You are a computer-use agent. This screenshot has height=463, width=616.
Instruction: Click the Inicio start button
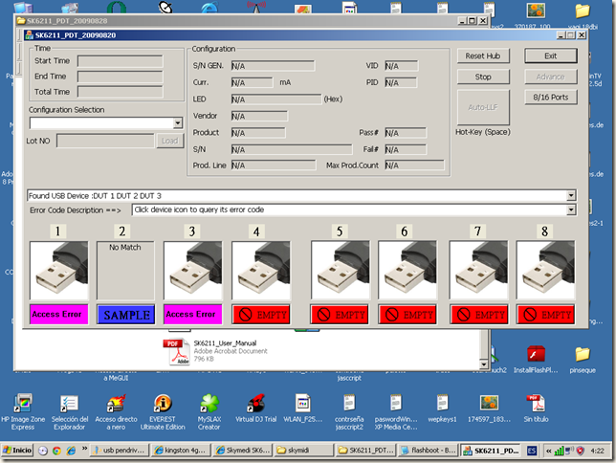[17, 451]
